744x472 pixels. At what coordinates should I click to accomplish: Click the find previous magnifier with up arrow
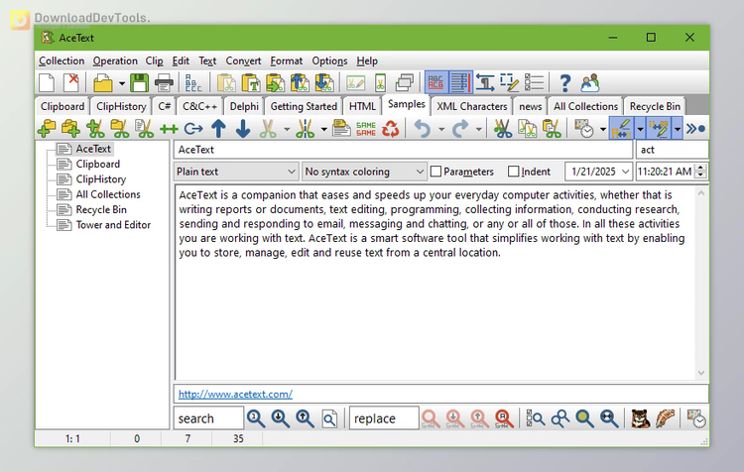point(305,418)
